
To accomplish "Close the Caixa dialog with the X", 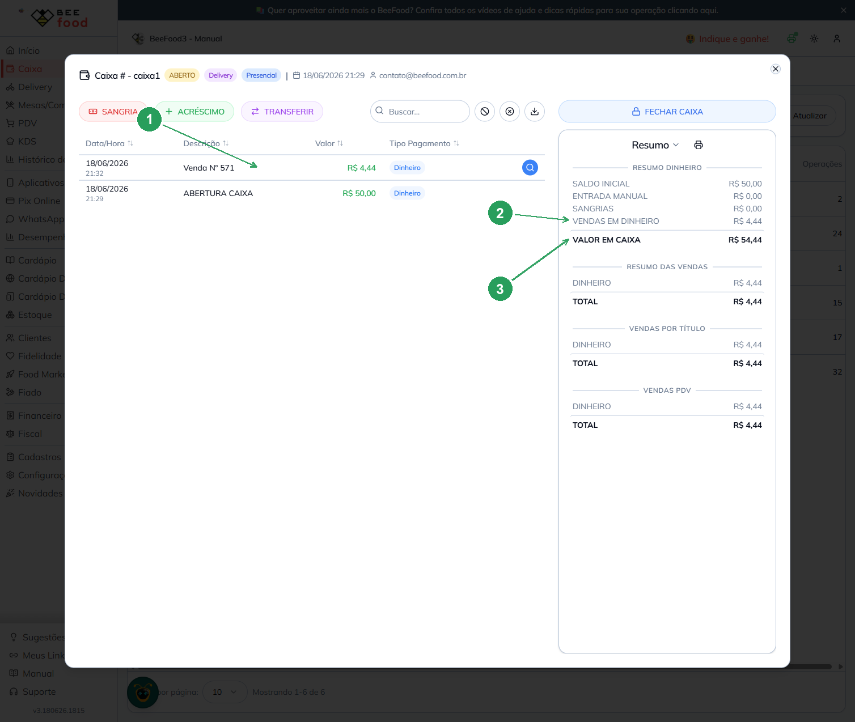I will tap(776, 69).
